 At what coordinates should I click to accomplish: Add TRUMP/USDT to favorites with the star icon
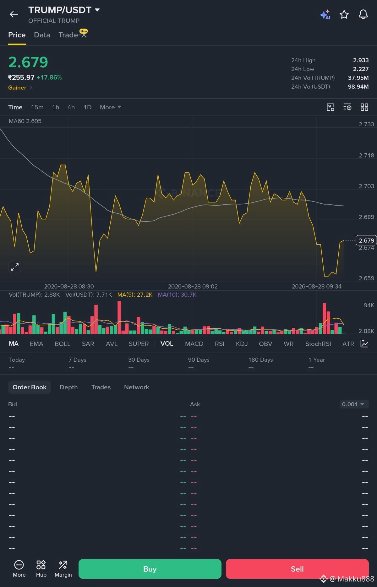(344, 14)
